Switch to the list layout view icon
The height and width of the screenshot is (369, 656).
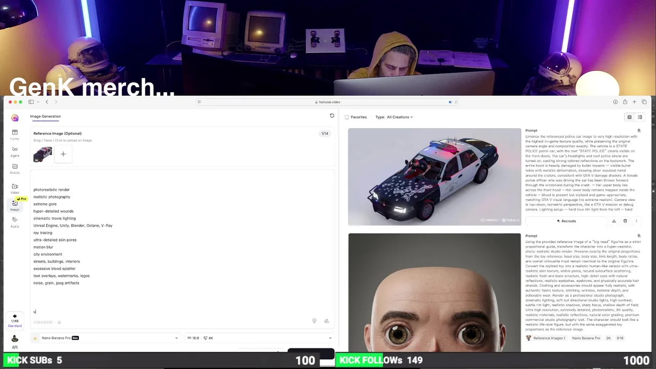tap(629, 117)
